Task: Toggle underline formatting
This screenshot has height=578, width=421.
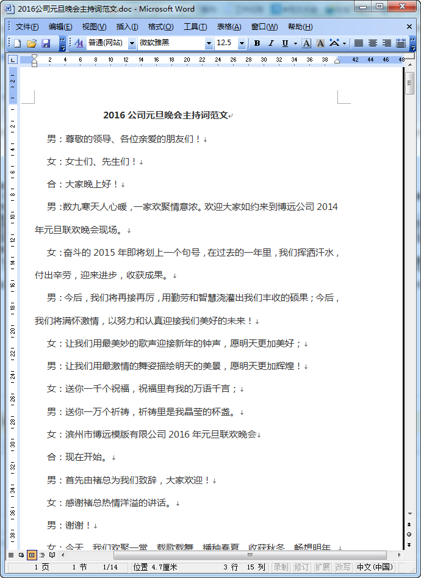Action: click(x=285, y=43)
